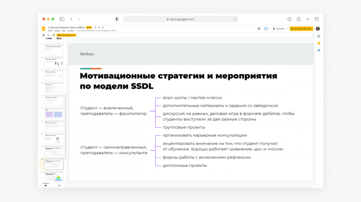Open the slideshow options dropdown arrow
The height and width of the screenshot is (202, 361).
coord(287,29)
